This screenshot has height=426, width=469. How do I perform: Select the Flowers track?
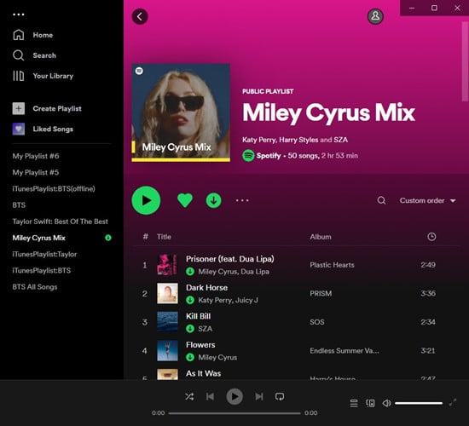click(200, 345)
